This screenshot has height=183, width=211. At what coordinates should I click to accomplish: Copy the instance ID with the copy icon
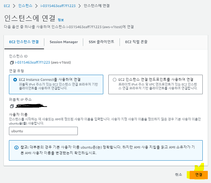12,63
